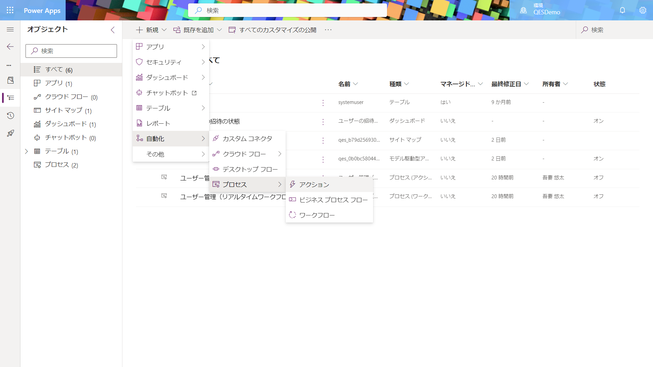Click the back arrow icon in the left rail

10,47
